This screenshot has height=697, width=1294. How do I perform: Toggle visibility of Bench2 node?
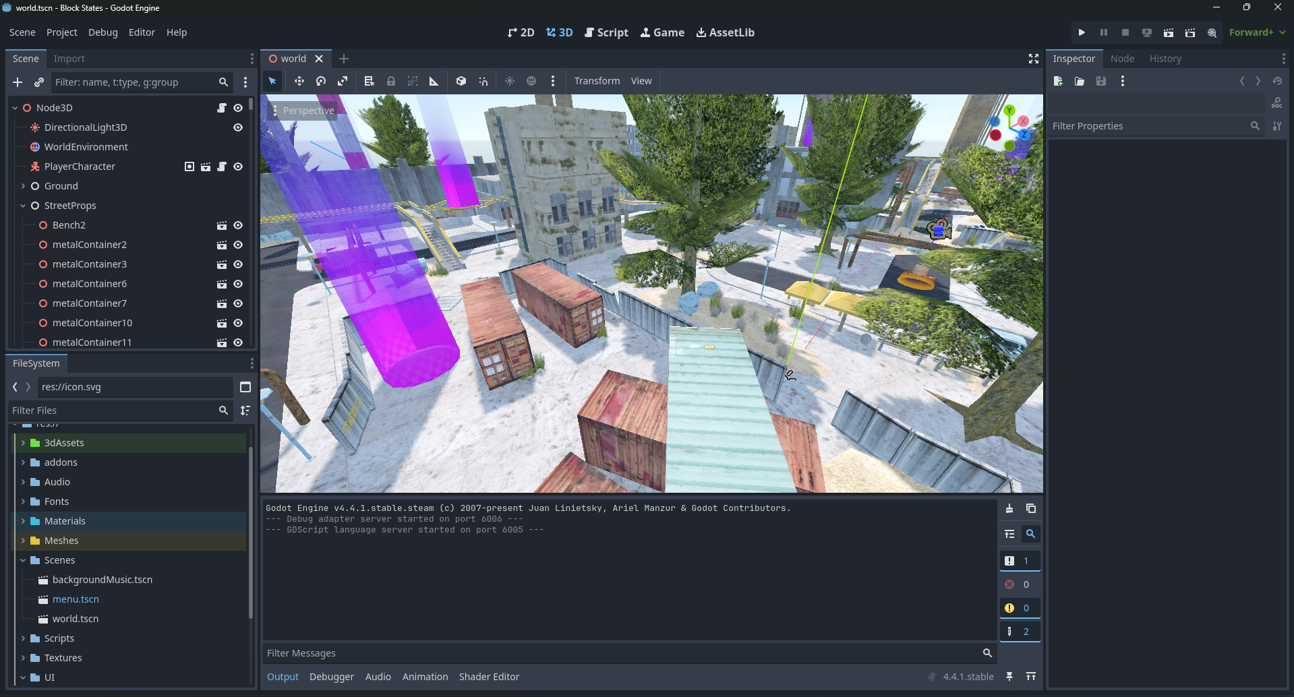(238, 225)
